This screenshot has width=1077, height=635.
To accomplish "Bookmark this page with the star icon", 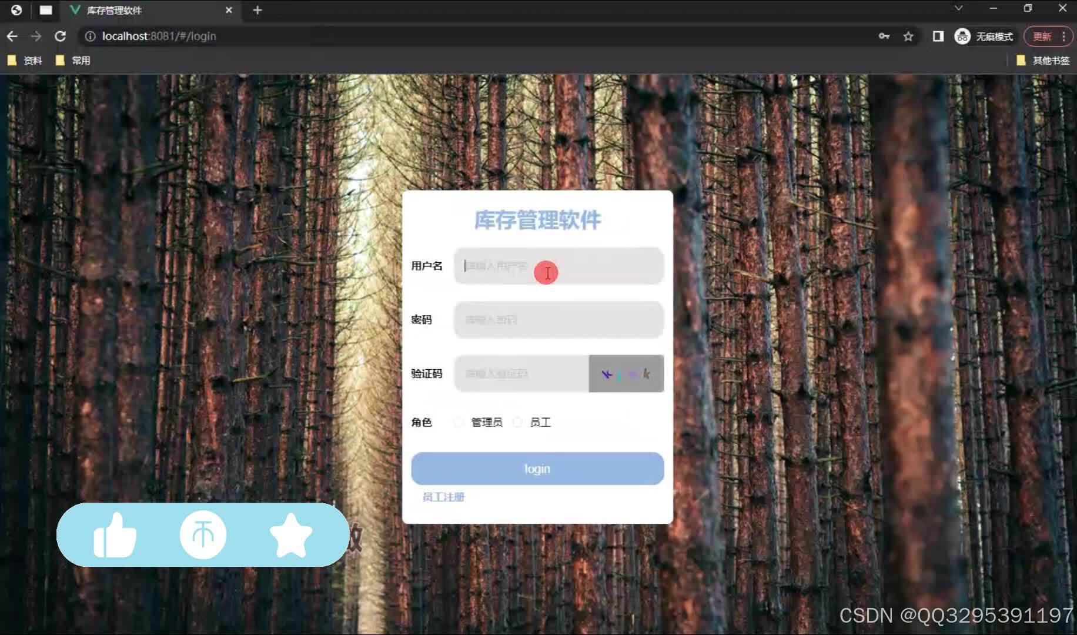I will click(908, 36).
